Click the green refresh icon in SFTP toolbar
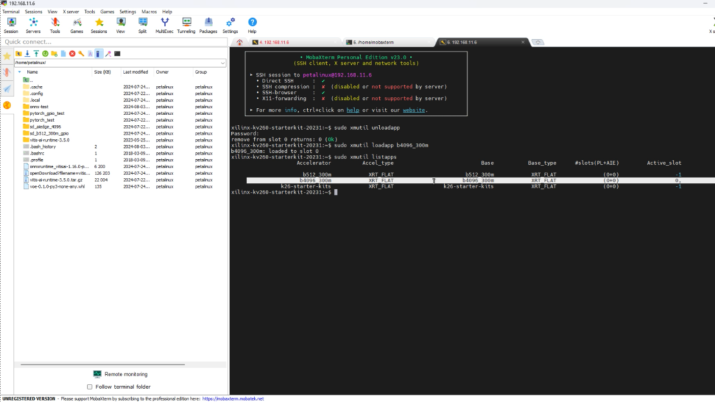 click(45, 53)
